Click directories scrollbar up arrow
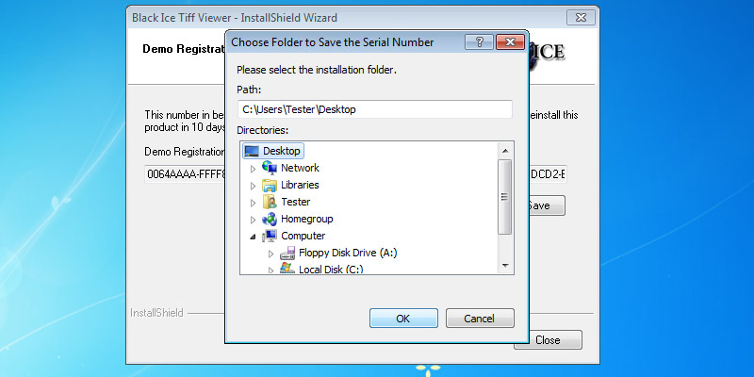754x377 pixels. click(505, 151)
